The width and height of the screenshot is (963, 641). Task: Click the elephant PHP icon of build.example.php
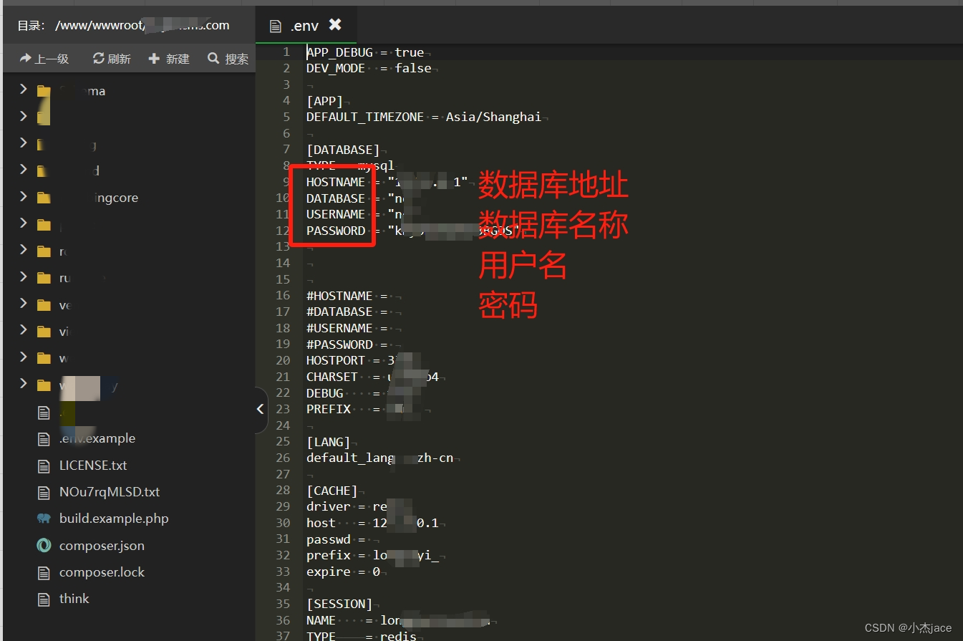44,519
